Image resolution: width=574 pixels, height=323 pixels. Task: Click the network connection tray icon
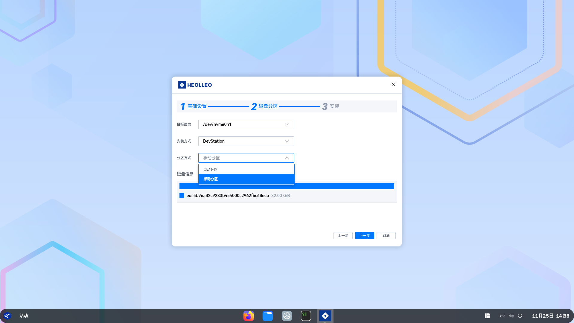click(502, 316)
